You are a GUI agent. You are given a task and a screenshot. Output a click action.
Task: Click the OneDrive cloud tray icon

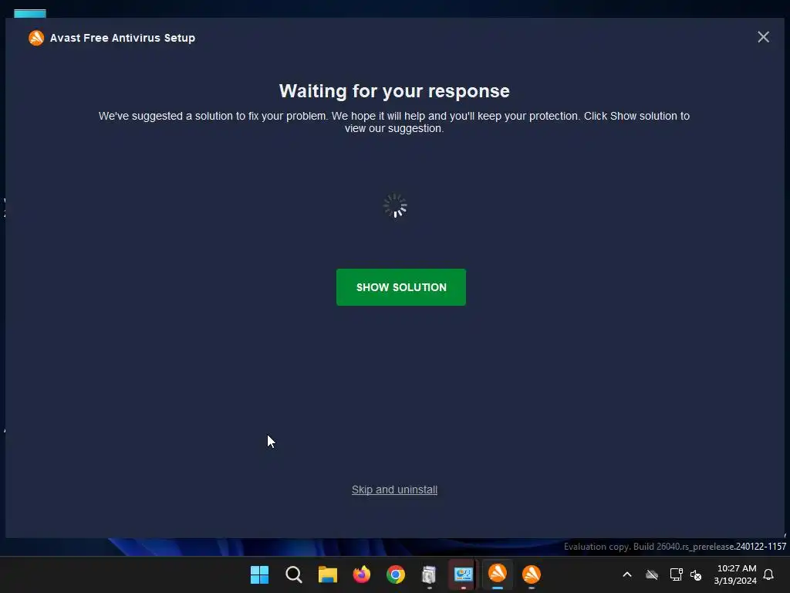pyautogui.click(x=652, y=574)
